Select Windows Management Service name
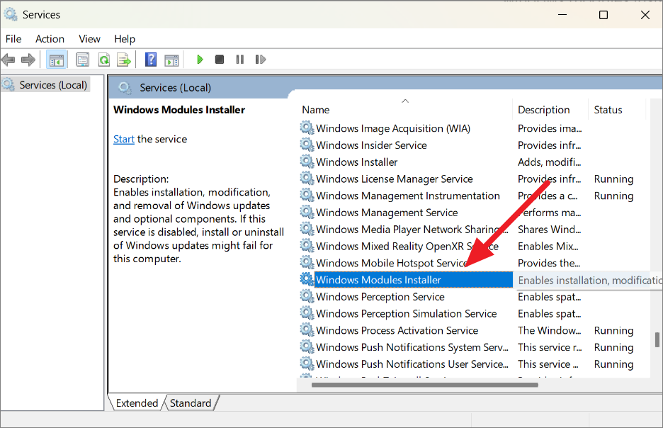Screen dimensions: 663x428 [x=387, y=213]
